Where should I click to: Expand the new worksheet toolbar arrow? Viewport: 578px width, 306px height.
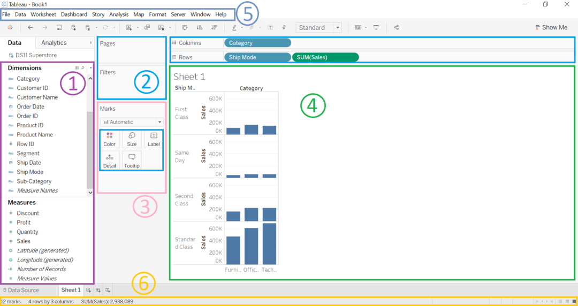pos(137,27)
